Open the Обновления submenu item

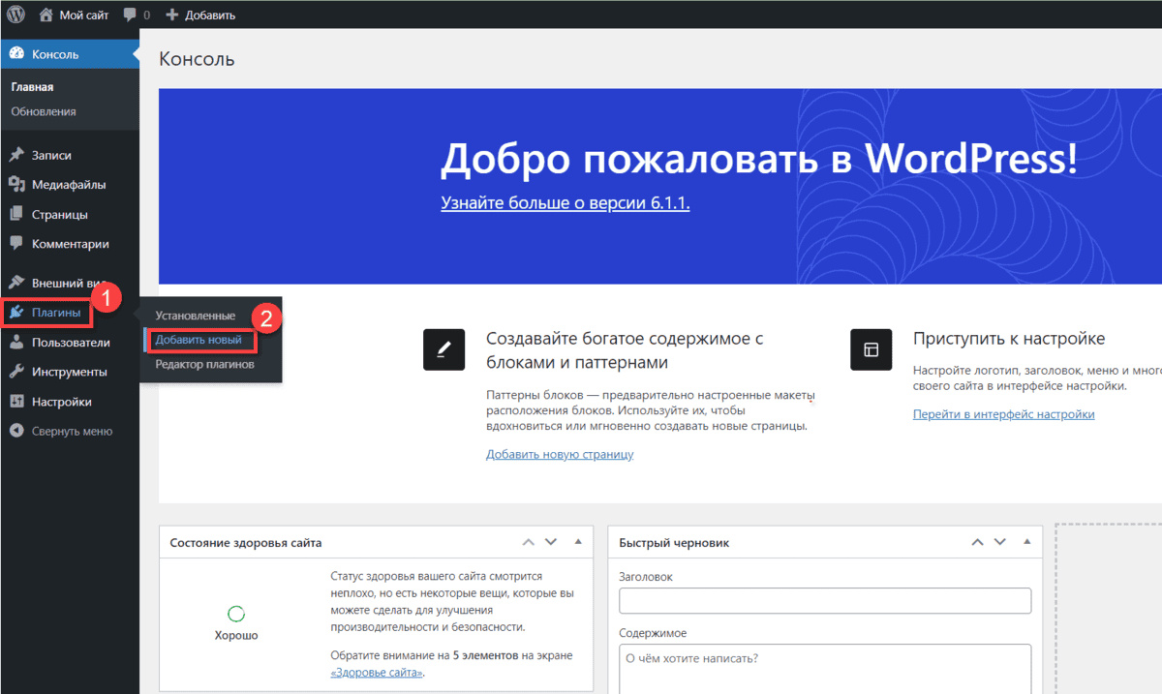pyautogui.click(x=44, y=111)
